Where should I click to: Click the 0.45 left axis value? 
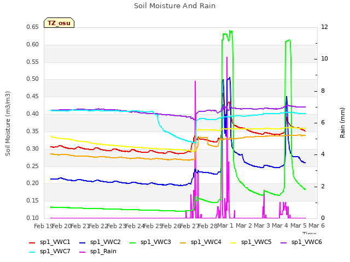pyautogui.click(x=33, y=97)
